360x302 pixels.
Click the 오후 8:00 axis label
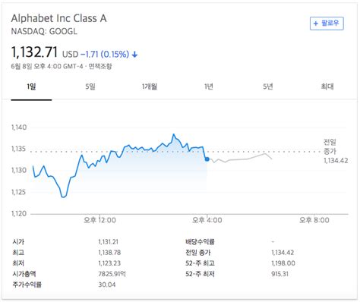[x=314, y=220]
